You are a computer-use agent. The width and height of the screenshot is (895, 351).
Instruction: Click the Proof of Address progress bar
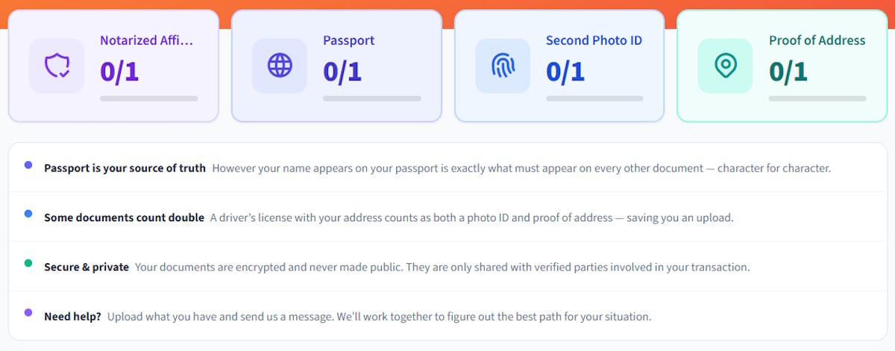pos(817,98)
